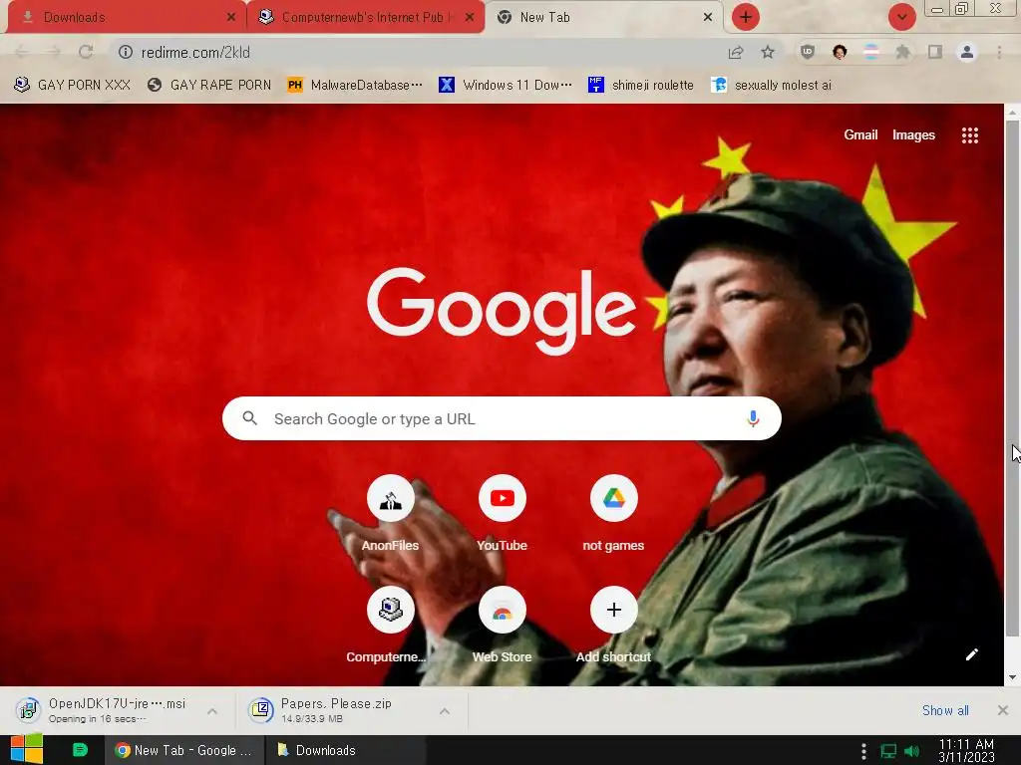Open the Chrome three-dot menu
The height and width of the screenshot is (765, 1021).
999,52
